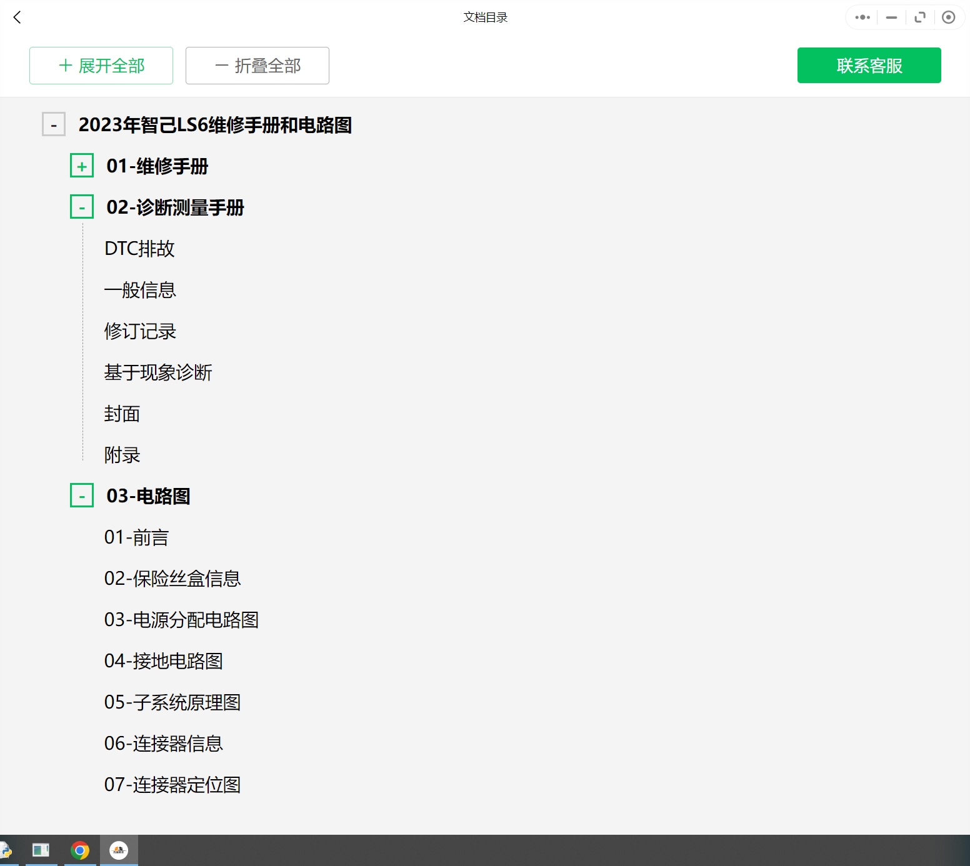Select the 04-接地电路图 entry
The height and width of the screenshot is (866, 970).
coord(164,661)
